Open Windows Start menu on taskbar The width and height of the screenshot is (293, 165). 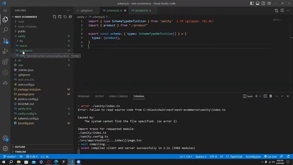(4, 162)
